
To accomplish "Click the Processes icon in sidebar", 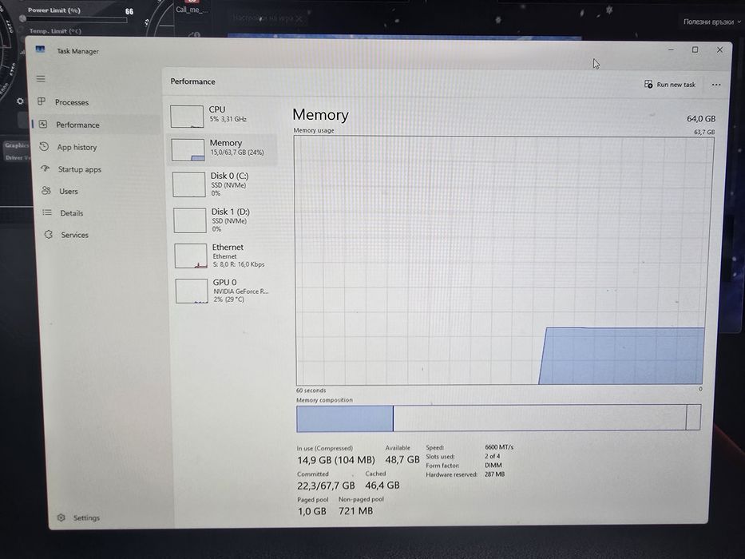I will pyautogui.click(x=42, y=101).
